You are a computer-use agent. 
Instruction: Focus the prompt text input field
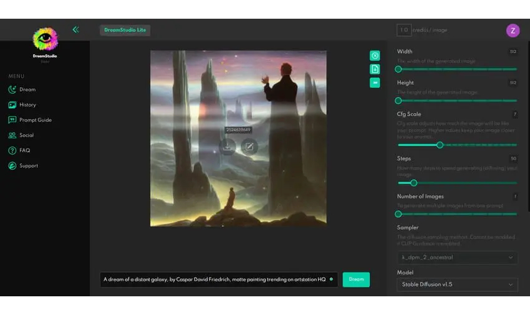(215, 279)
